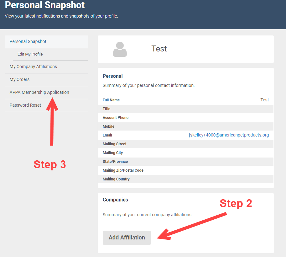Click the jskelley email address link
Screen dimensions: 286x257
(229, 135)
